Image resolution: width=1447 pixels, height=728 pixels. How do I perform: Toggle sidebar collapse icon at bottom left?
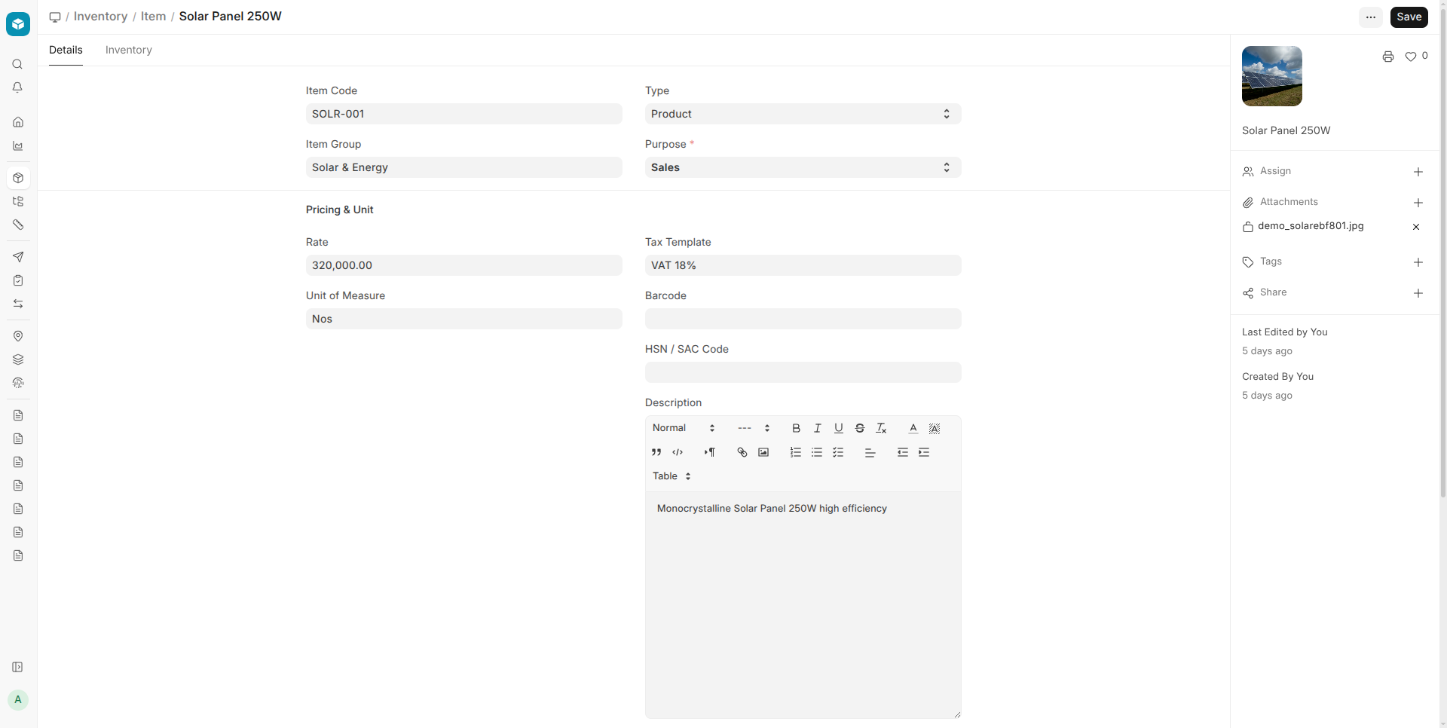pos(18,667)
